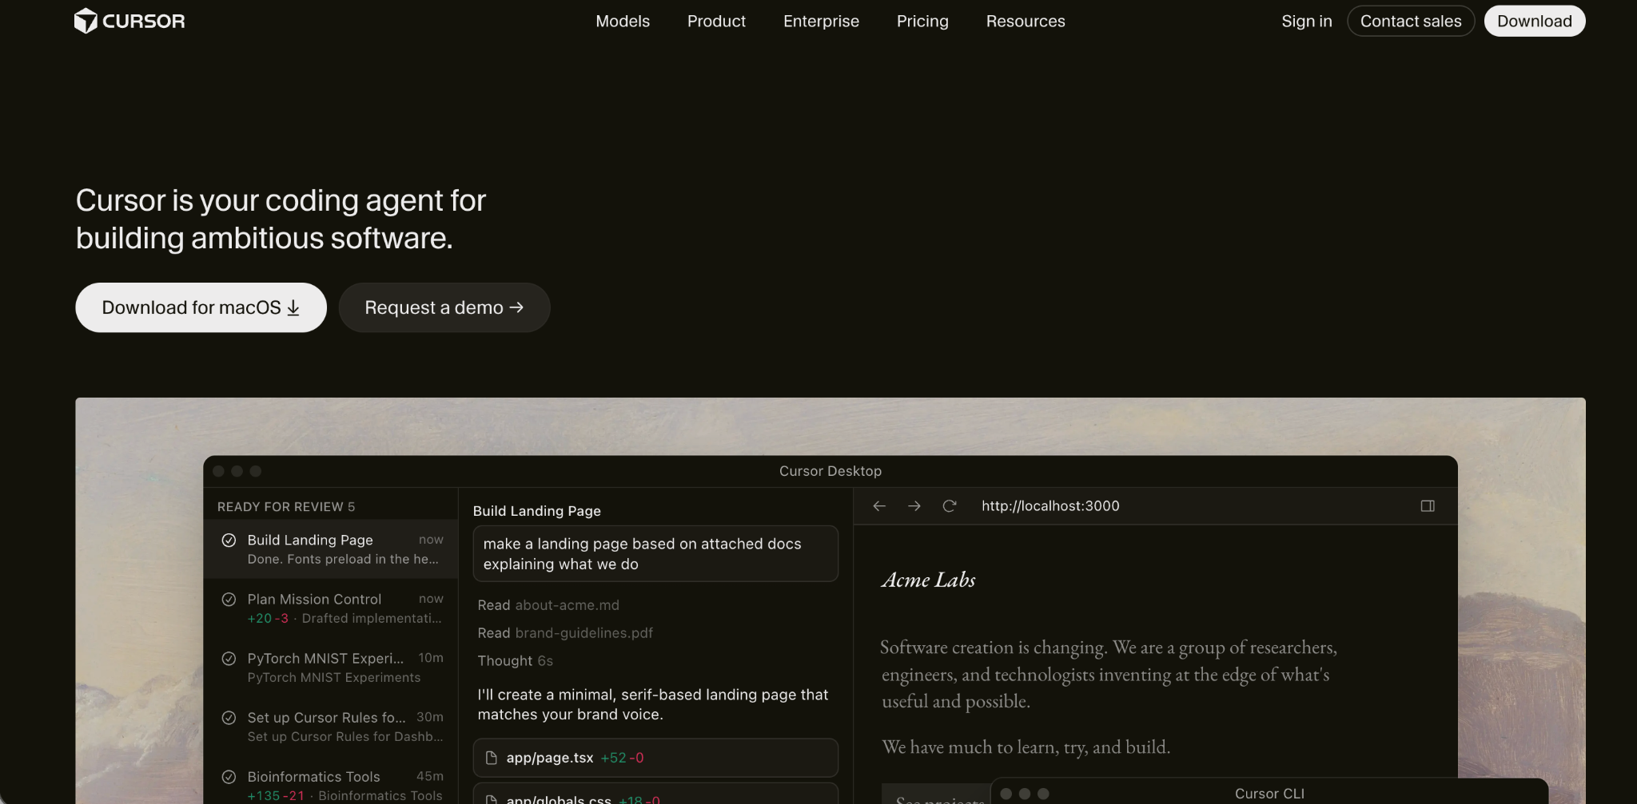Open the app/page.tsx file change card

pos(655,758)
